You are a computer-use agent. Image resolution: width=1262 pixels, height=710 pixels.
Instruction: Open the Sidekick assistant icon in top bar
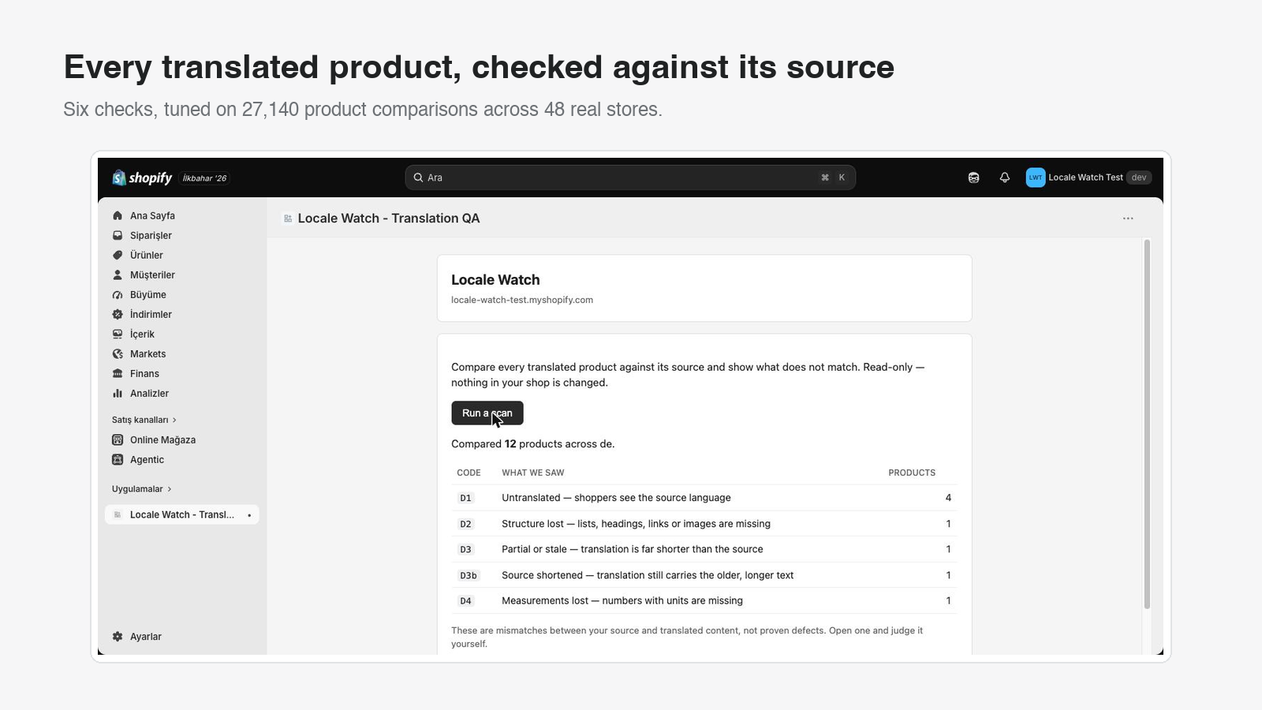pyautogui.click(x=973, y=177)
